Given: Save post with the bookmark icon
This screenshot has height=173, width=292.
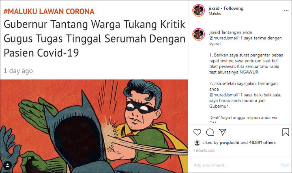Looking at the screenshot, I should (286, 132).
